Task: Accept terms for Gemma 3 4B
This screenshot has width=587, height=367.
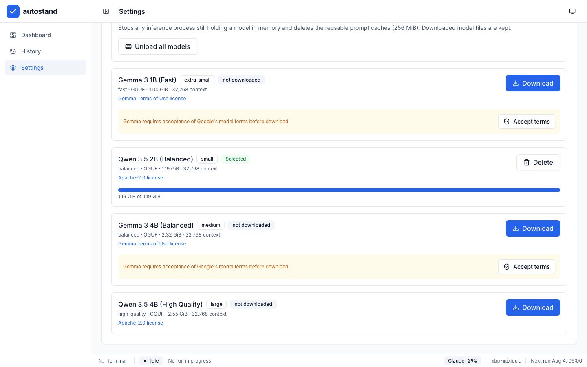Action: pyautogui.click(x=527, y=267)
